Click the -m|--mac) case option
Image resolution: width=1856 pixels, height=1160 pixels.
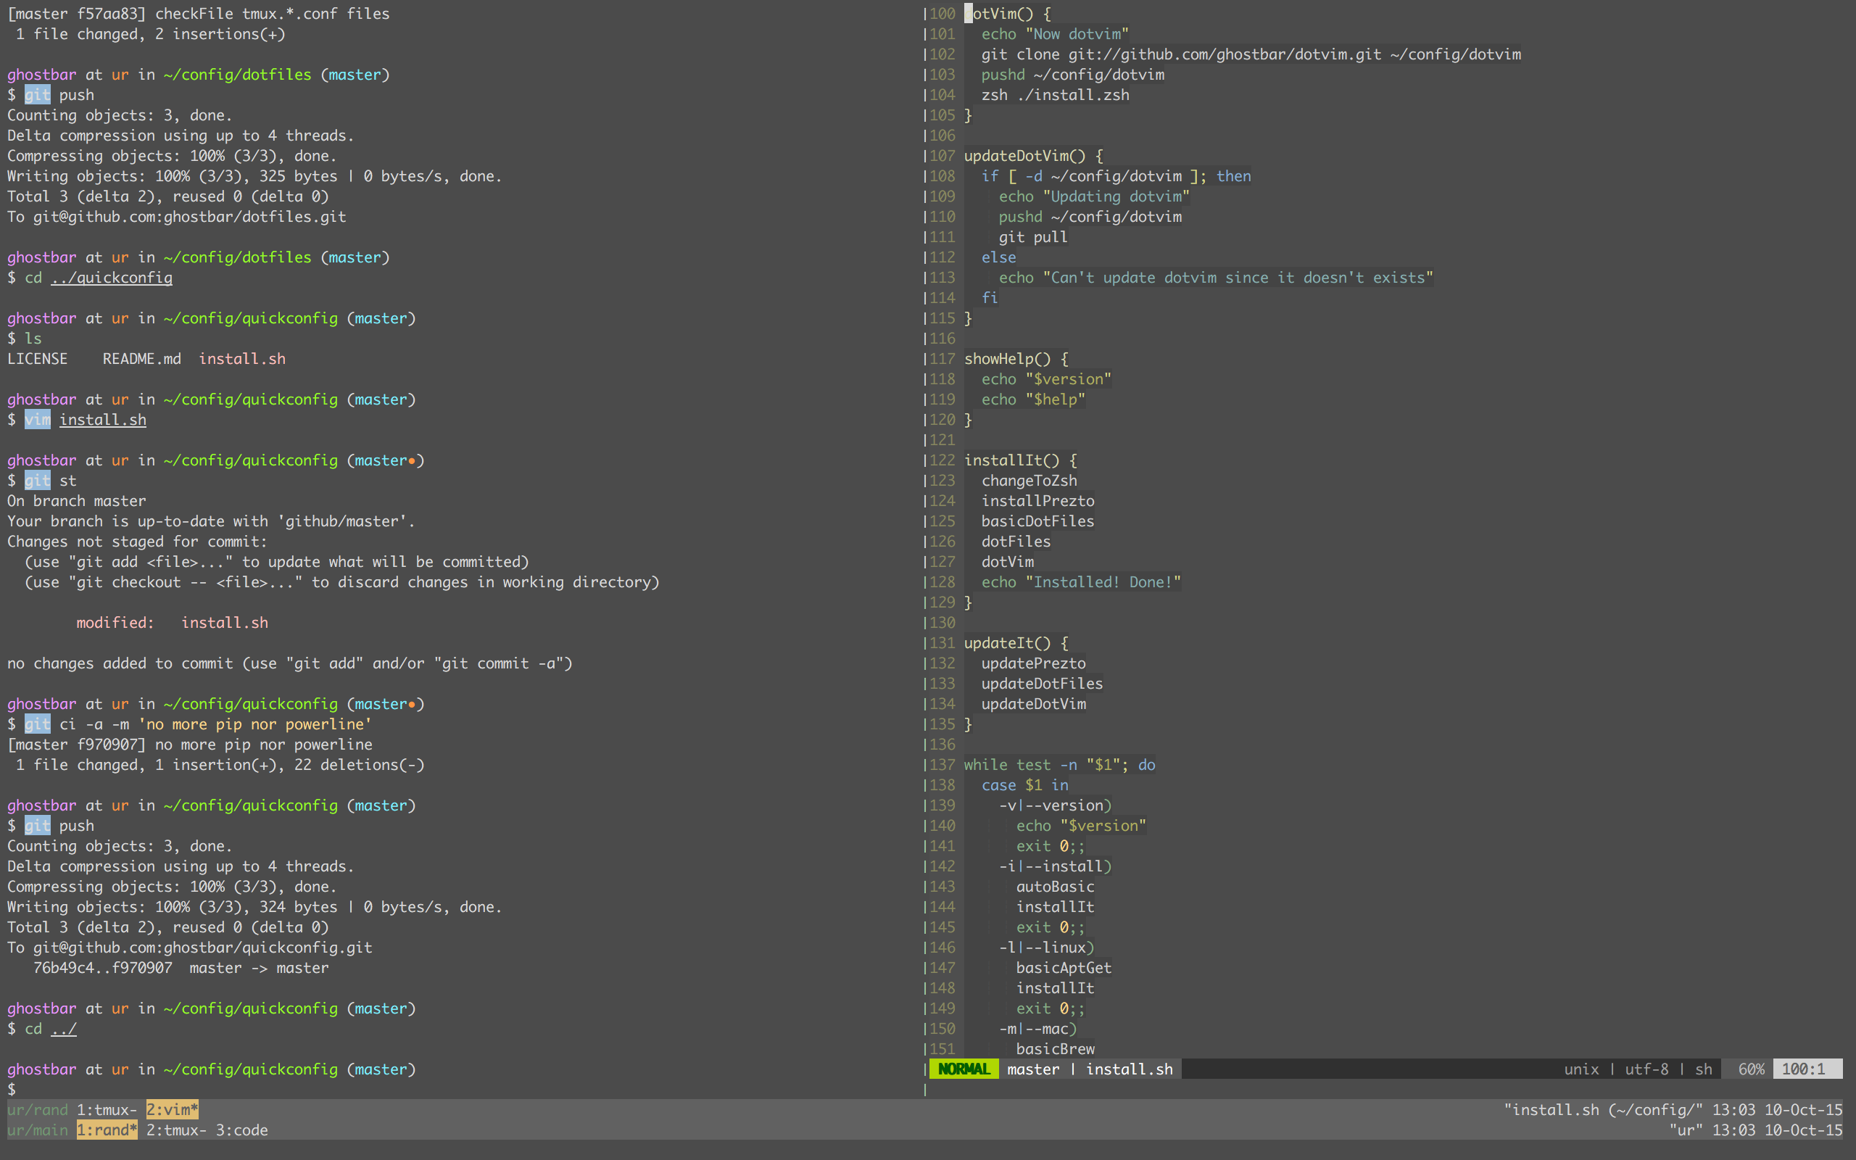[1037, 1029]
